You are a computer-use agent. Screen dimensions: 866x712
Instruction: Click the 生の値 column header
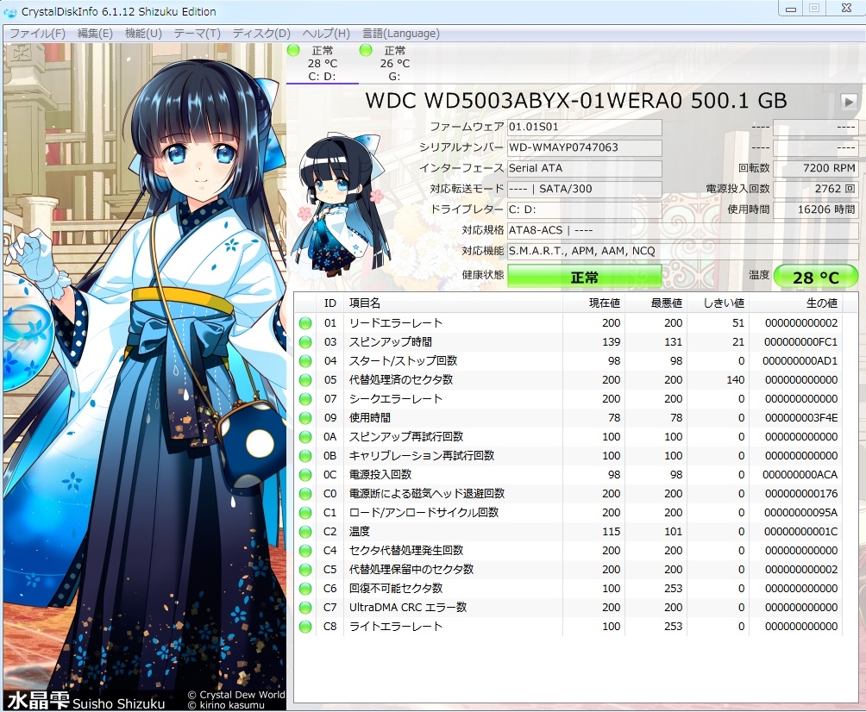[x=796, y=303]
